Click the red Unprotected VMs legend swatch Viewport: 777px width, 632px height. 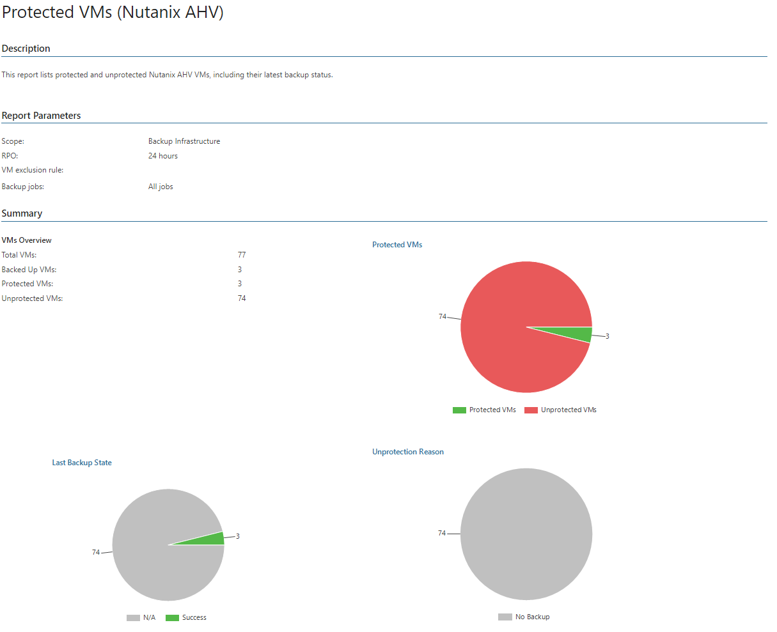click(531, 410)
